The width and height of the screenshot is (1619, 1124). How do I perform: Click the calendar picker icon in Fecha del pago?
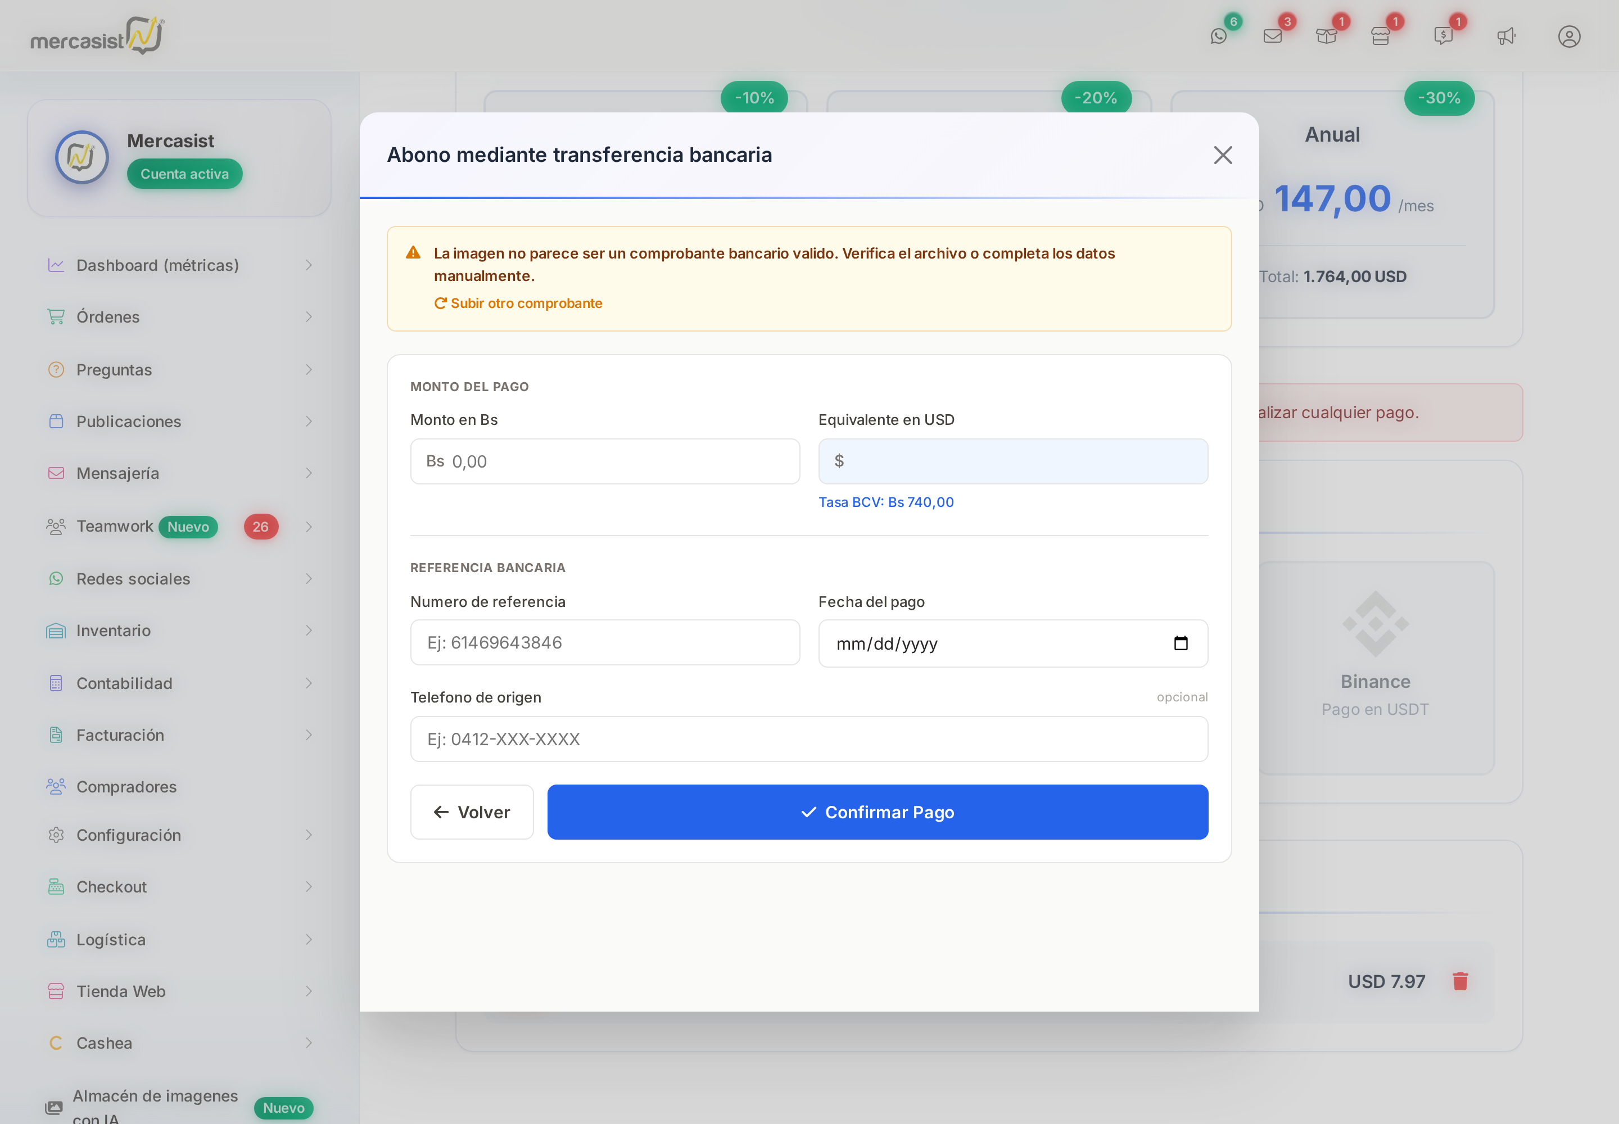point(1181,643)
